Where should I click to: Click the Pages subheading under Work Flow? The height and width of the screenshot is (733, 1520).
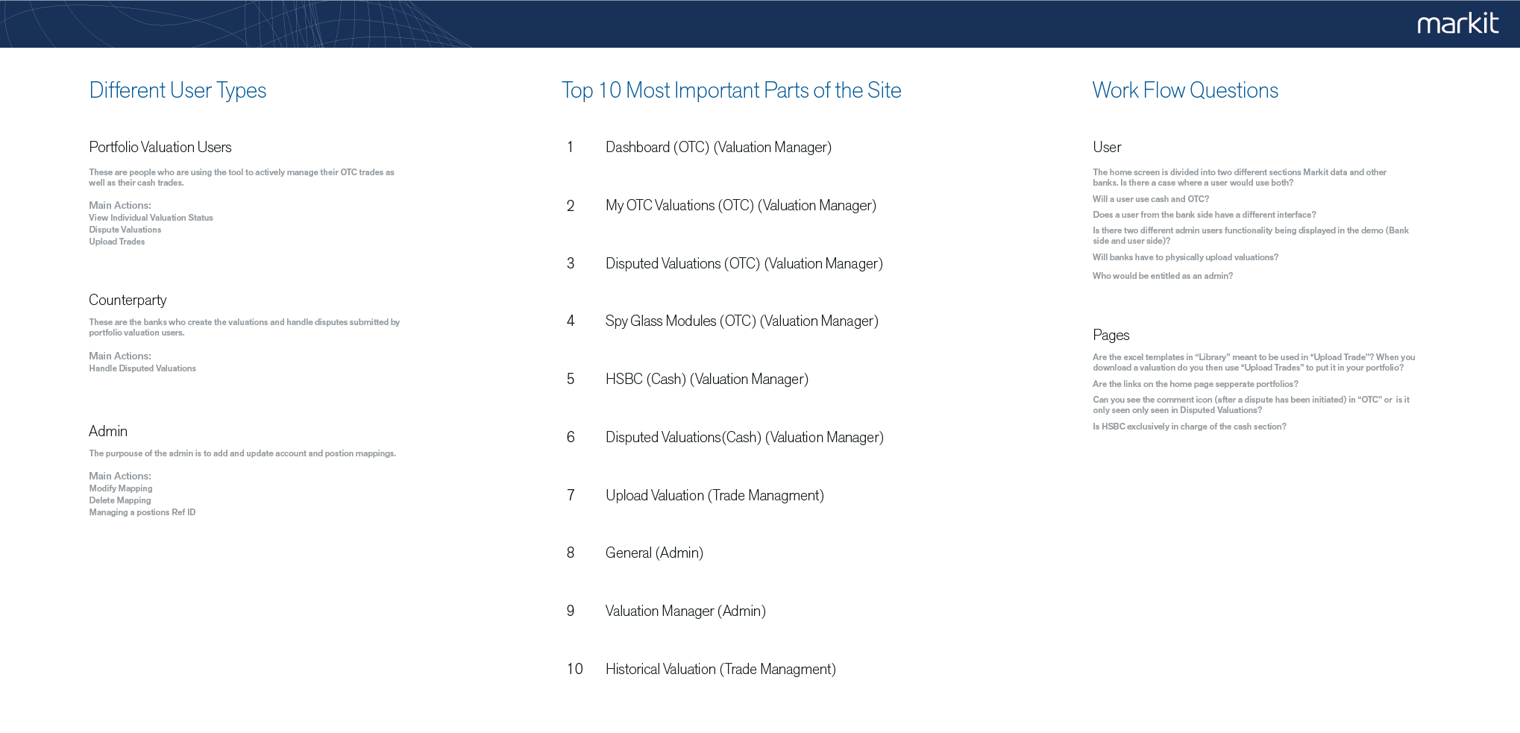click(x=1111, y=336)
